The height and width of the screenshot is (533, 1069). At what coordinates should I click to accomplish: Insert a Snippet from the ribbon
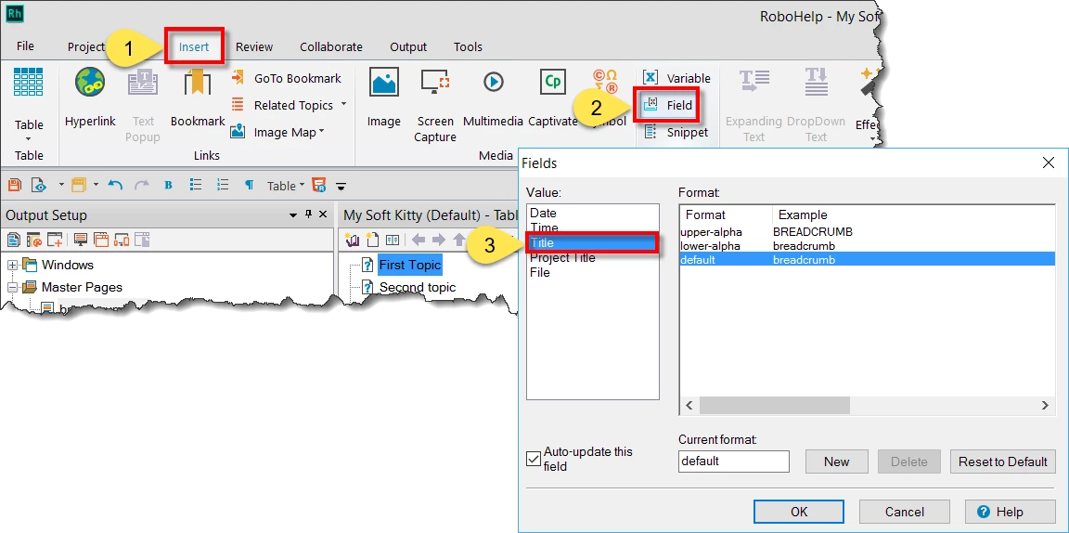click(x=677, y=133)
